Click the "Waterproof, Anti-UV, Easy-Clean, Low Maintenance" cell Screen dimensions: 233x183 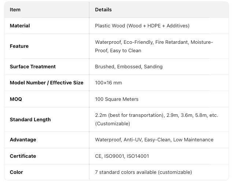154,140
